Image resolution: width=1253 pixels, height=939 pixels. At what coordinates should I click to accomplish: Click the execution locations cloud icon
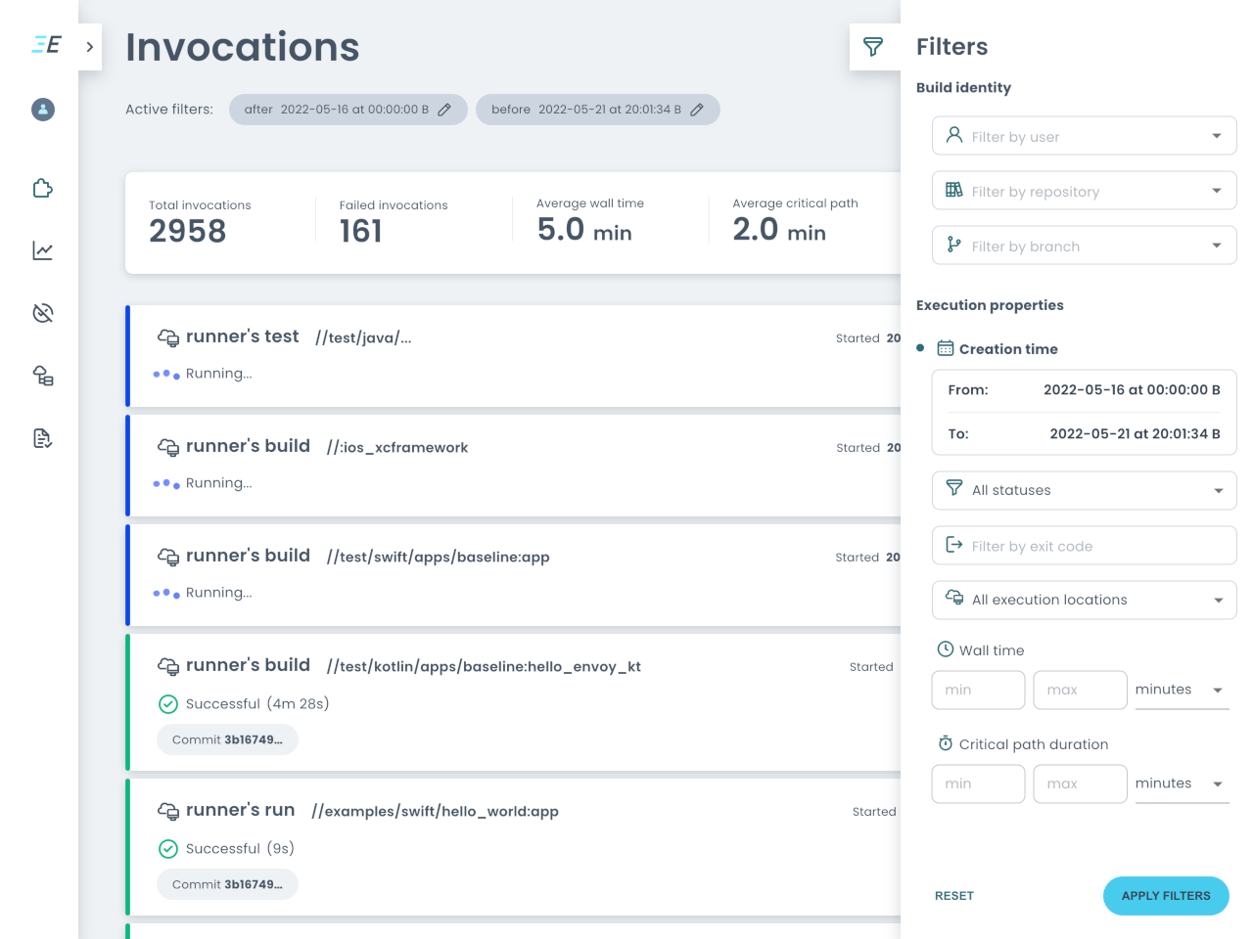(954, 598)
